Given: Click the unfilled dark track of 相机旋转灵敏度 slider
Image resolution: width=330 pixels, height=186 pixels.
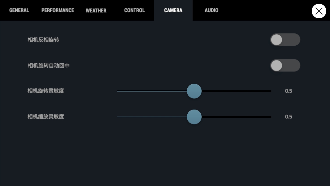Looking at the screenshot, I should (236, 91).
